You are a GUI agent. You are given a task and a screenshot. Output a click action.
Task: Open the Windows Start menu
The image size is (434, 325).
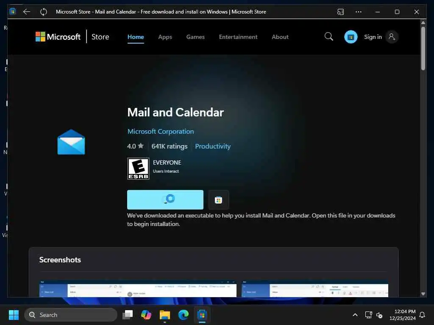point(14,315)
